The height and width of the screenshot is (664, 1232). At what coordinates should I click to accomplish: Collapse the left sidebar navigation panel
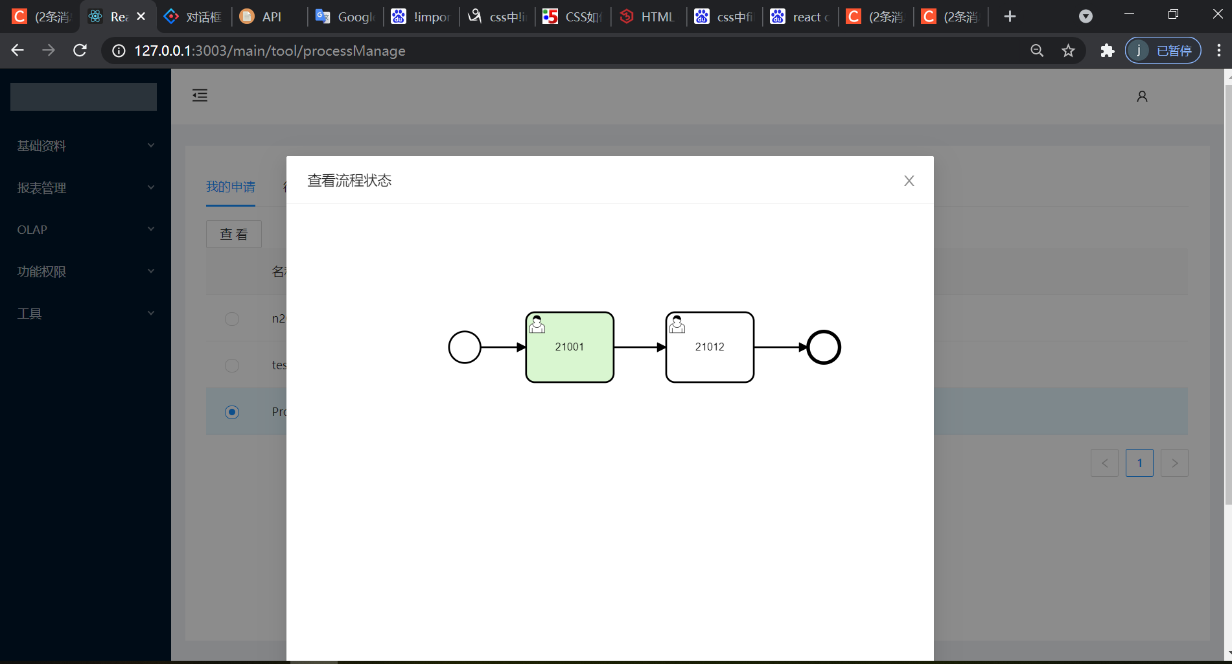(200, 95)
